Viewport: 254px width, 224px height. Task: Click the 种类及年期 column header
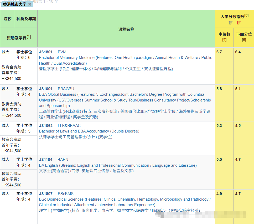point(26,19)
